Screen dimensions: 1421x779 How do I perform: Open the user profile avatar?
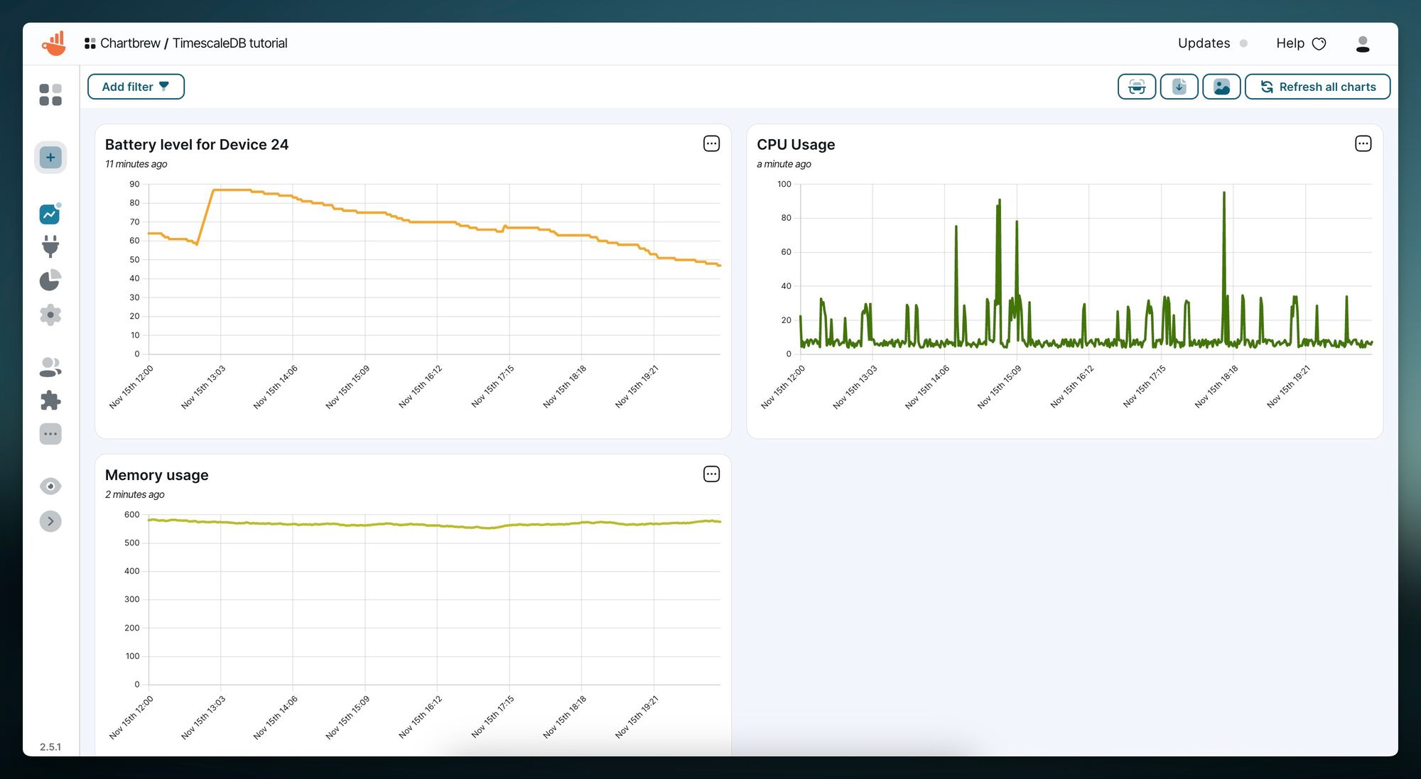tap(1363, 44)
